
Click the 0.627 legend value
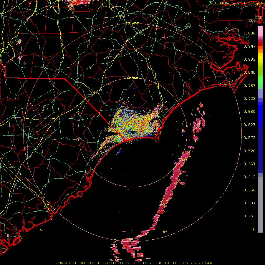pyautogui.click(x=249, y=125)
